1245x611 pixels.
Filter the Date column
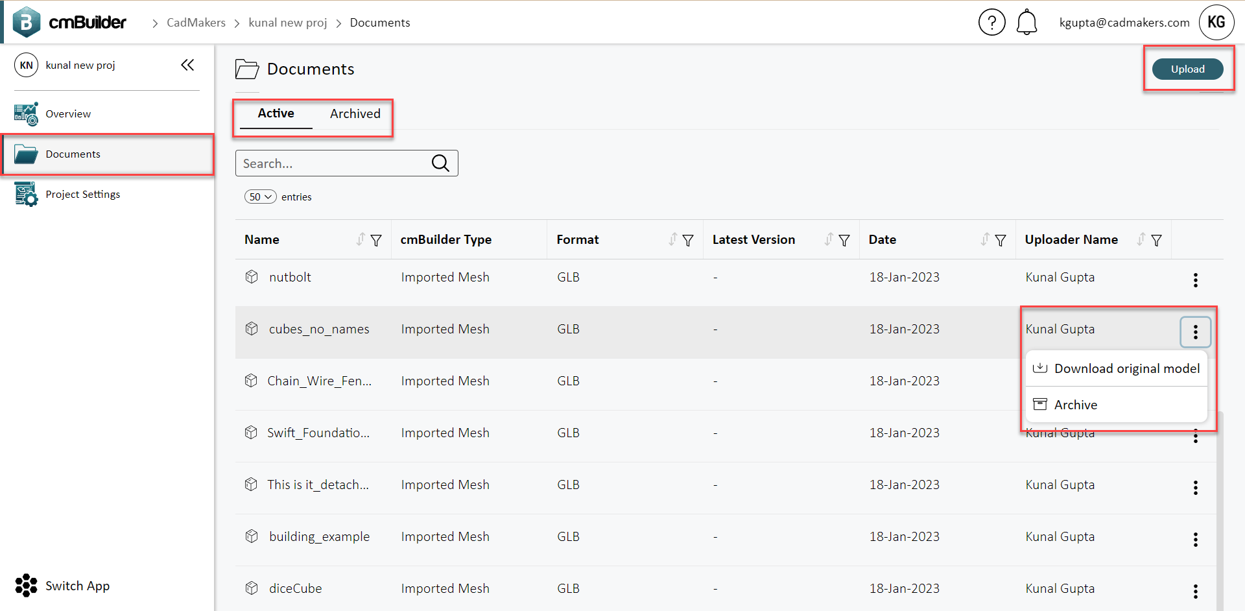(1001, 240)
